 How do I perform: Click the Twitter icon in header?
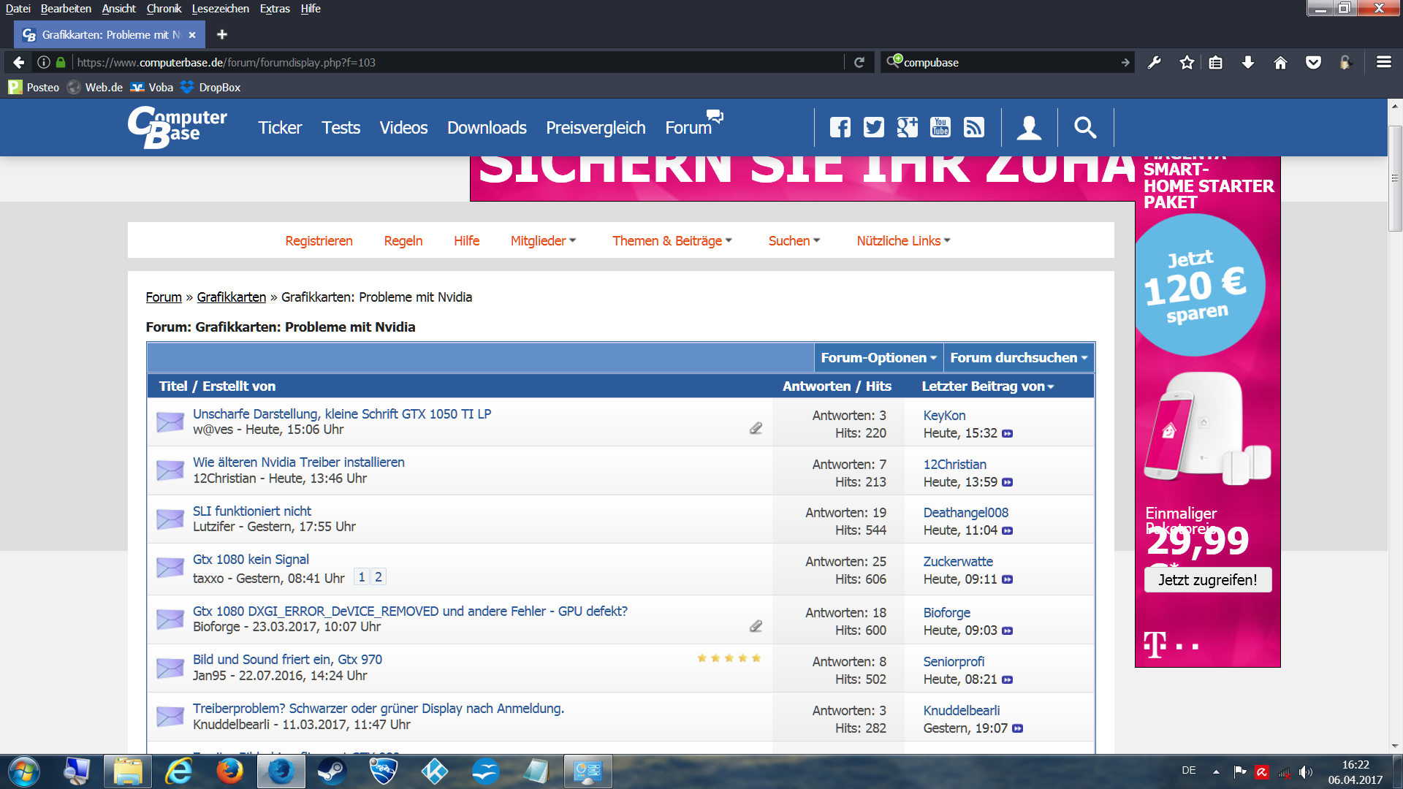873,128
